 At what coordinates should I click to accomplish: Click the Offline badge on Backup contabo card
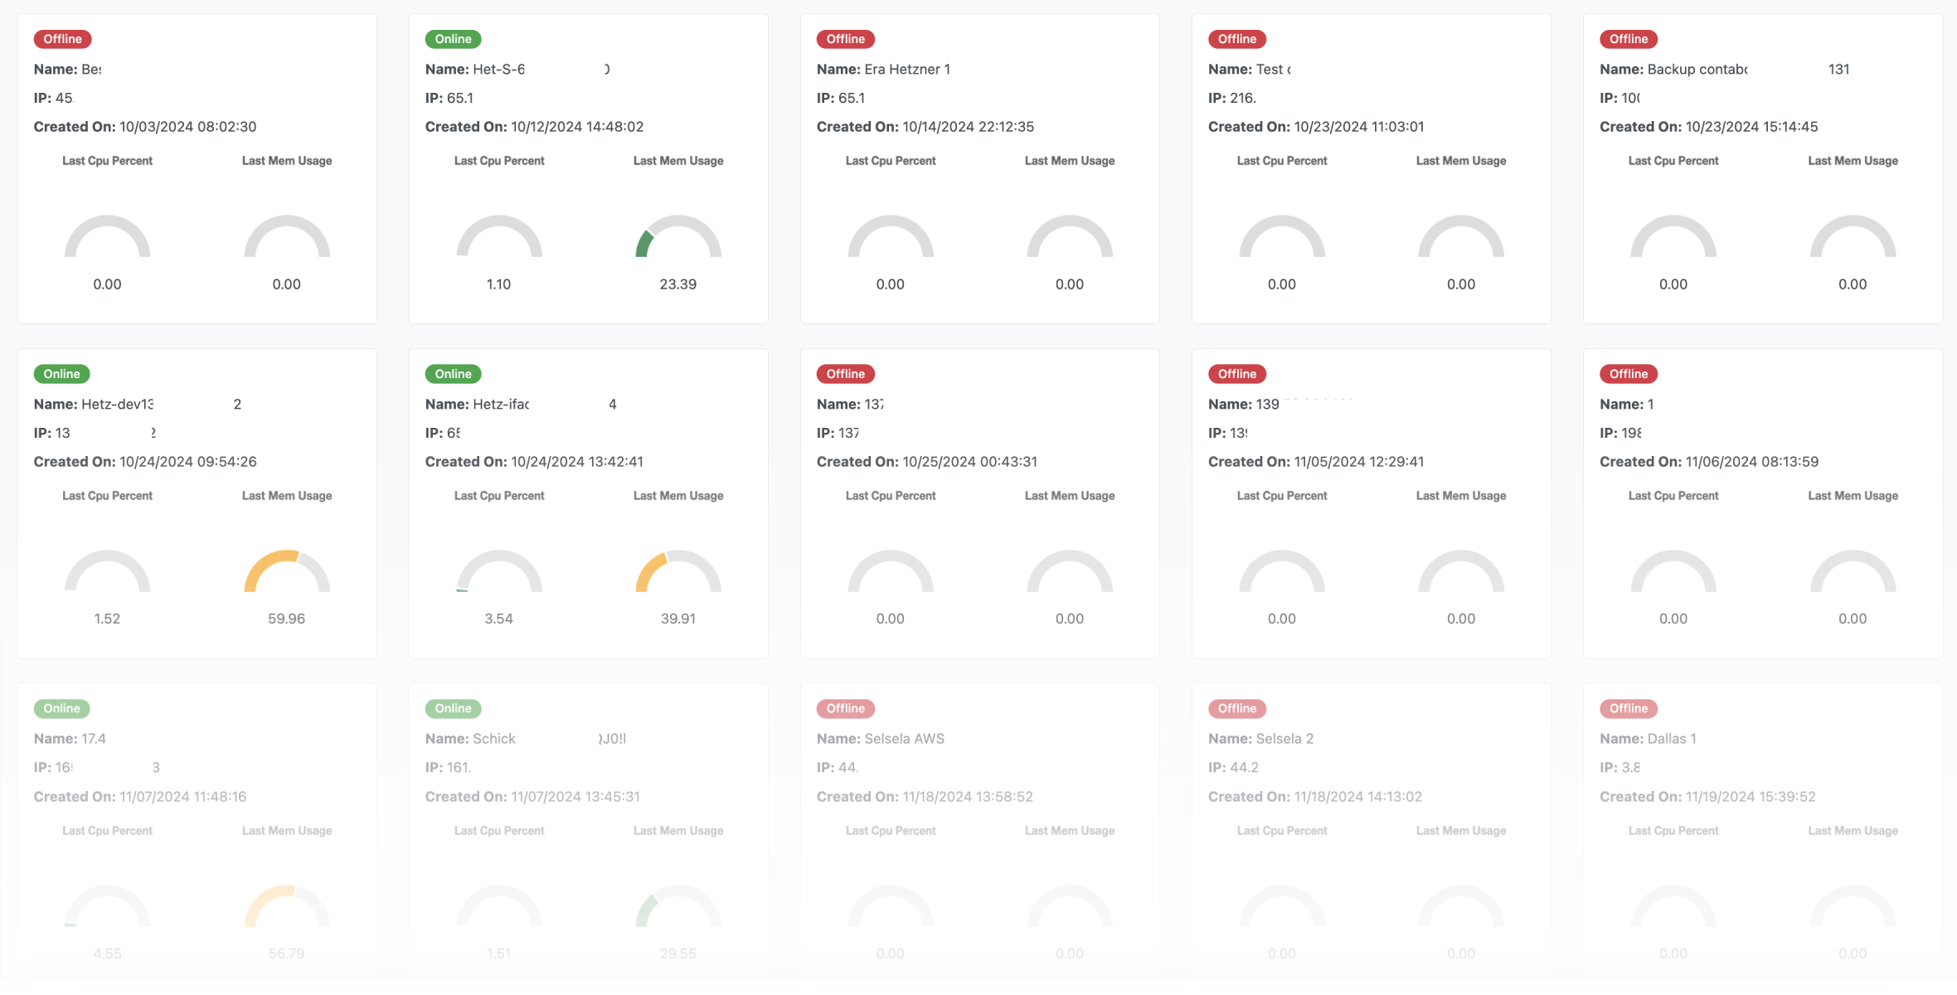[x=1628, y=38]
